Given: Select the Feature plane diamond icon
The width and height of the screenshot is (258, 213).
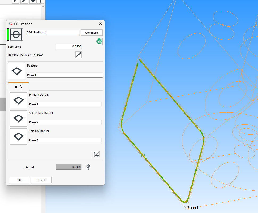Looking at the screenshot, I should point(16,71).
